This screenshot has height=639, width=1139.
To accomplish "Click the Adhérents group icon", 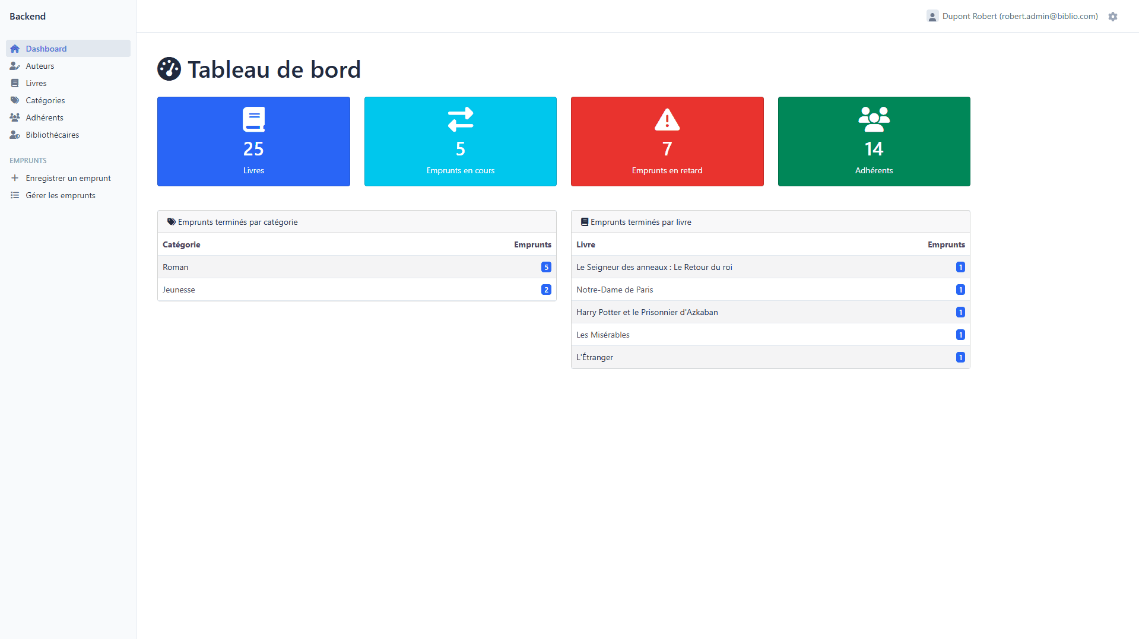I will (15, 117).
